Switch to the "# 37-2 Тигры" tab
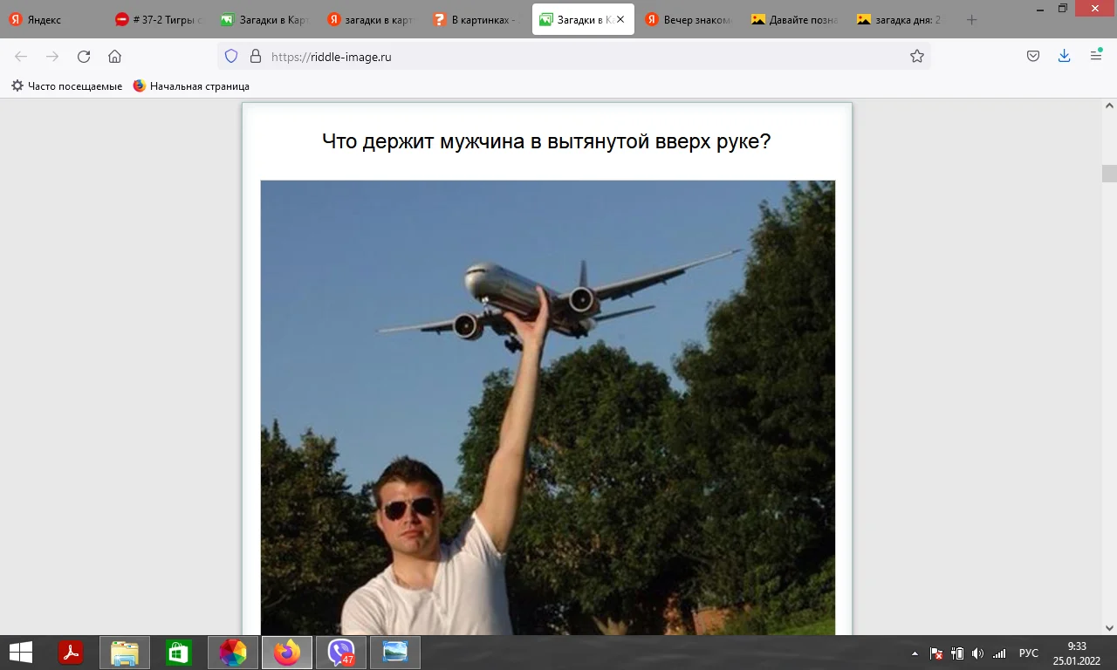This screenshot has width=1117, height=670. (159, 19)
